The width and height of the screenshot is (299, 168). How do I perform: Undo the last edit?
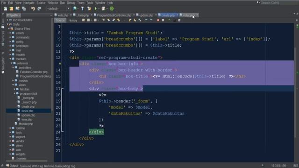[33, 8]
